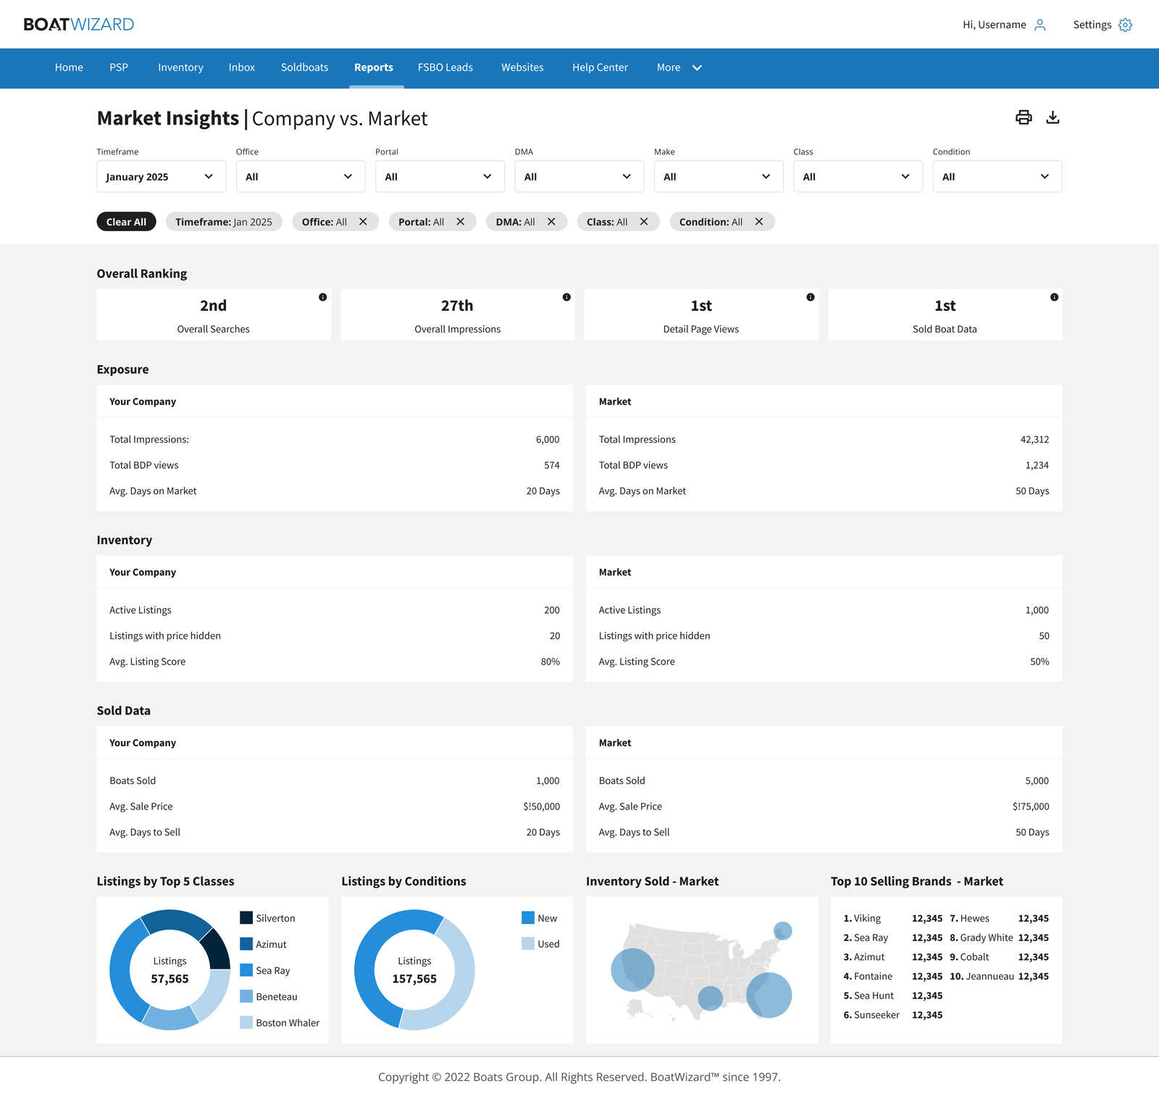The image size is (1159, 1097).
Task: Click the download report icon
Action: point(1053,117)
